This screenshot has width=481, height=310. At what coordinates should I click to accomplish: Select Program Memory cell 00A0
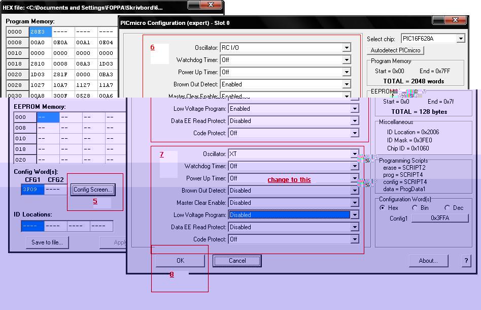[41, 42]
